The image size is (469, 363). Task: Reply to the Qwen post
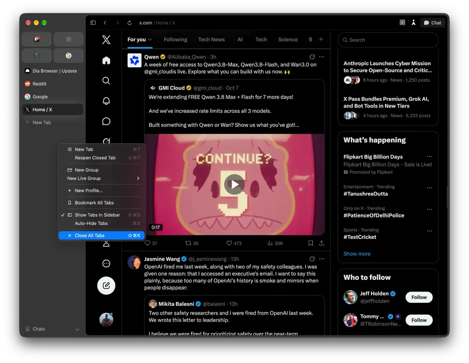click(x=151, y=243)
